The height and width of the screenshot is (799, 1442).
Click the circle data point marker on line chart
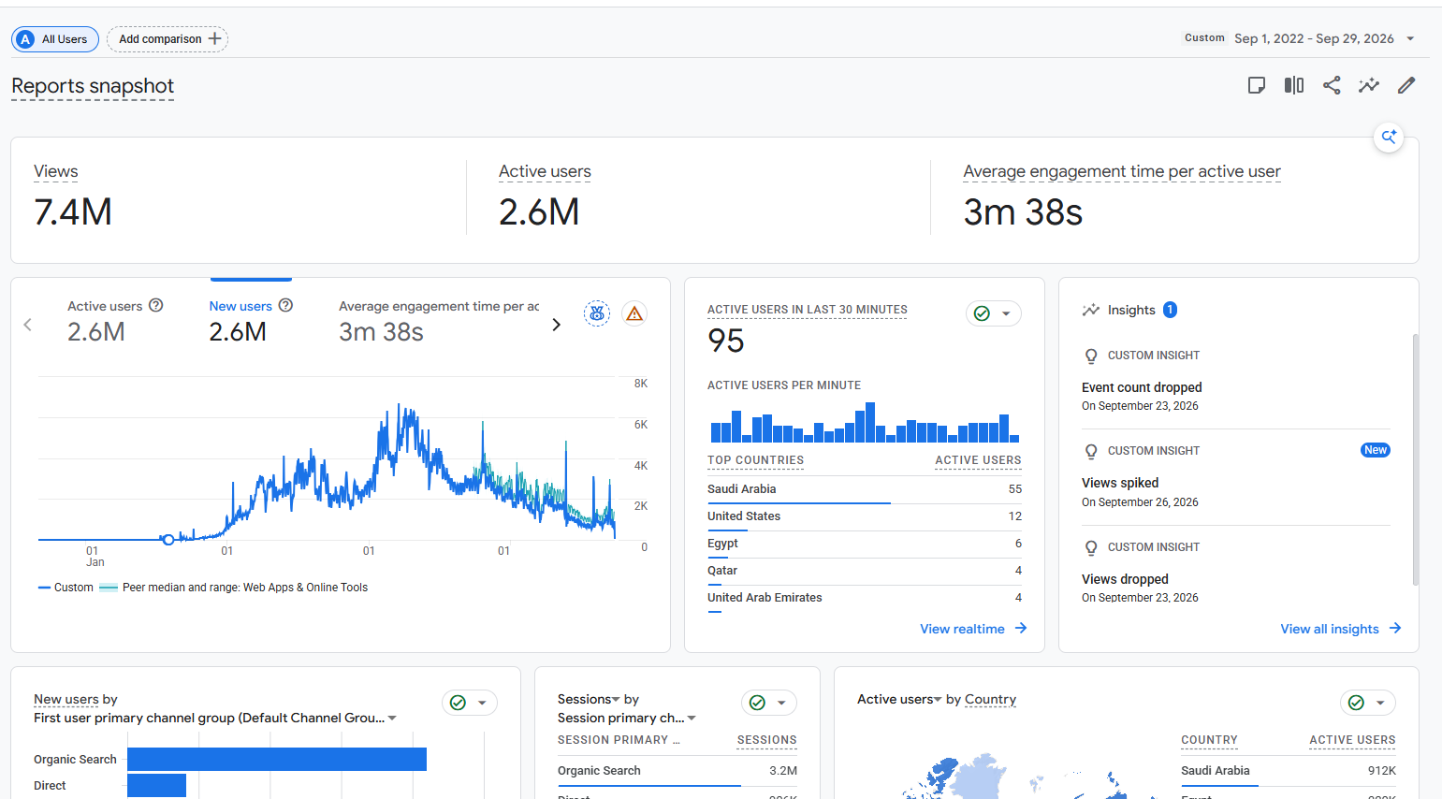pos(168,540)
